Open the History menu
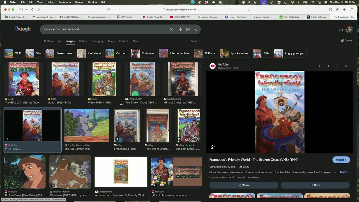This screenshot has height=202, width=359. 50,2
